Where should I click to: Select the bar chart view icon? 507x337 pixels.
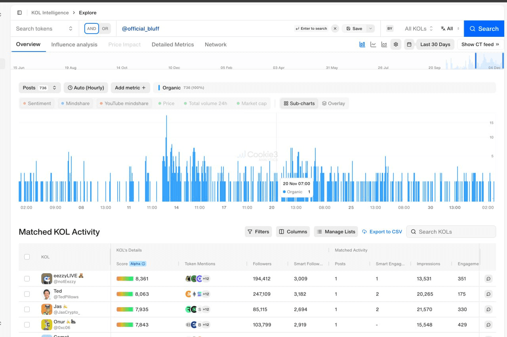362,44
